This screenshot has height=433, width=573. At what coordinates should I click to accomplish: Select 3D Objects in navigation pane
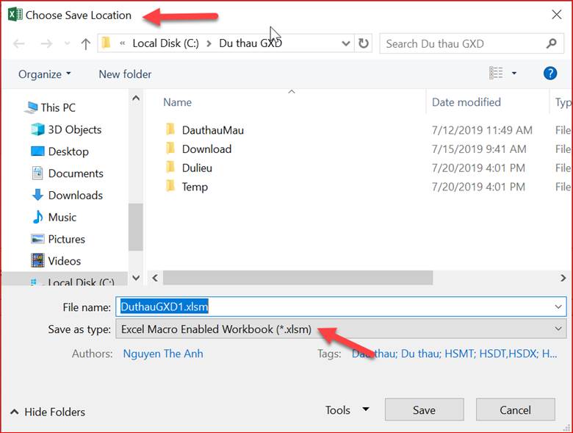(74, 129)
